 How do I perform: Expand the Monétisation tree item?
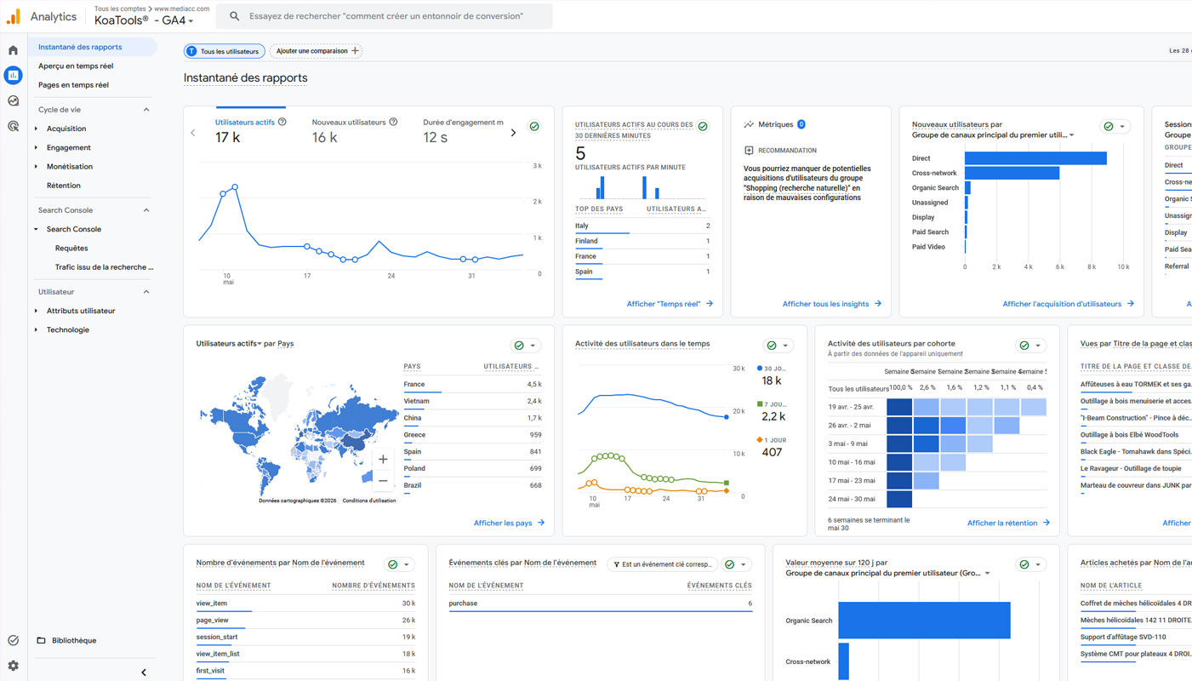coord(36,167)
